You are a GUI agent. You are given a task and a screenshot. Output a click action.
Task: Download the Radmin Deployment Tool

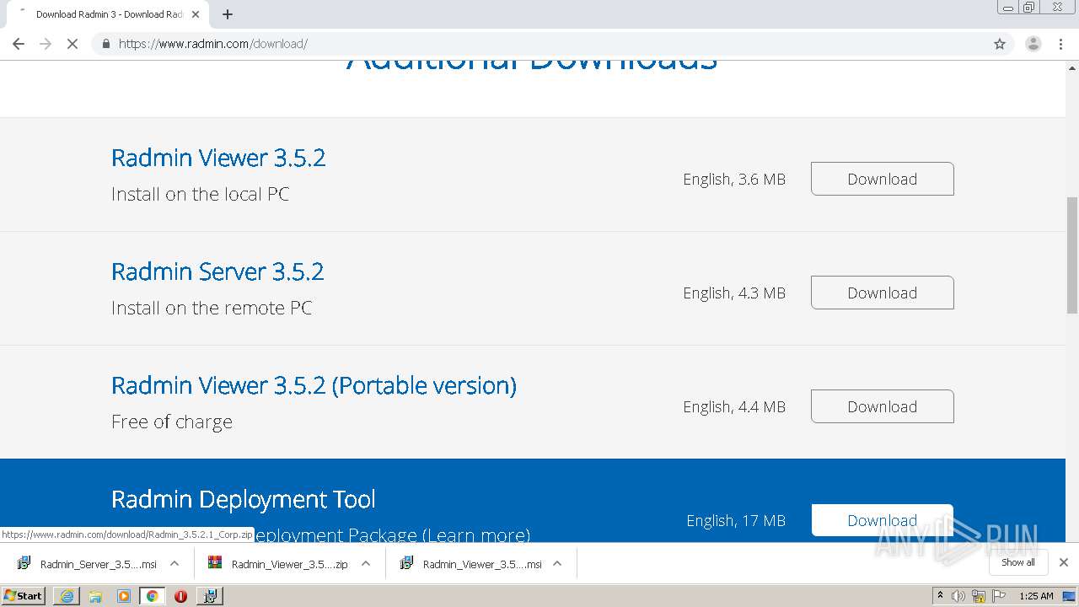point(882,520)
